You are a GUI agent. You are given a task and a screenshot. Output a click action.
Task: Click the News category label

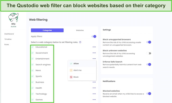[38, 70]
